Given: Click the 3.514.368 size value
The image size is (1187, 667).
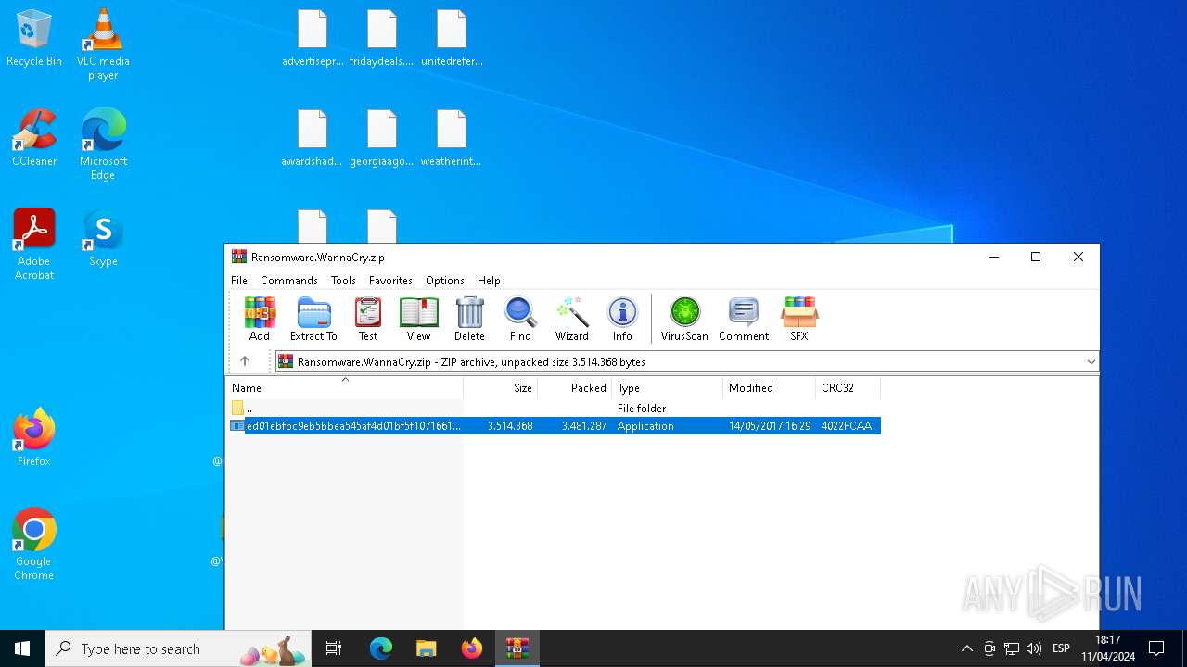Looking at the screenshot, I should click(x=510, y=426).
